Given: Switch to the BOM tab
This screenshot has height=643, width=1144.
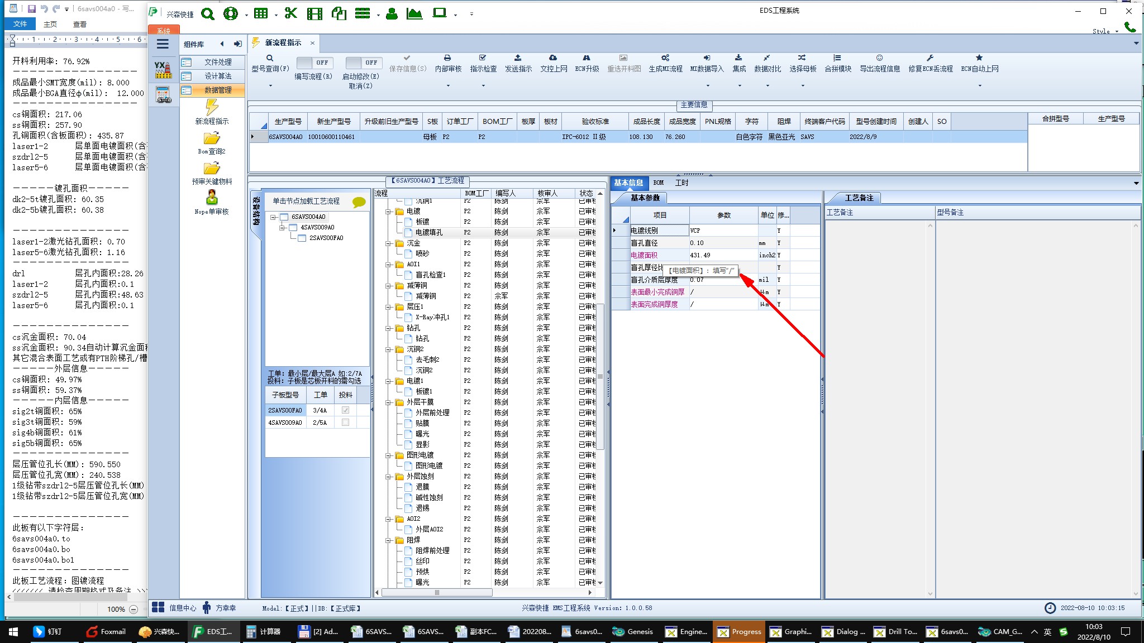Looking at the screenshot, I should tap(659, 183).
